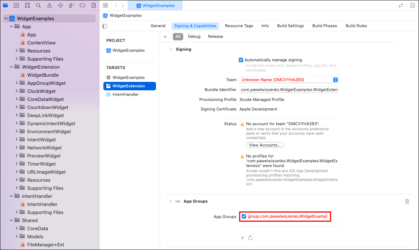Viewport: 419px width, 250px height.
Task: Collapse the WidgetExamples root project
Action: coord(6,18)
